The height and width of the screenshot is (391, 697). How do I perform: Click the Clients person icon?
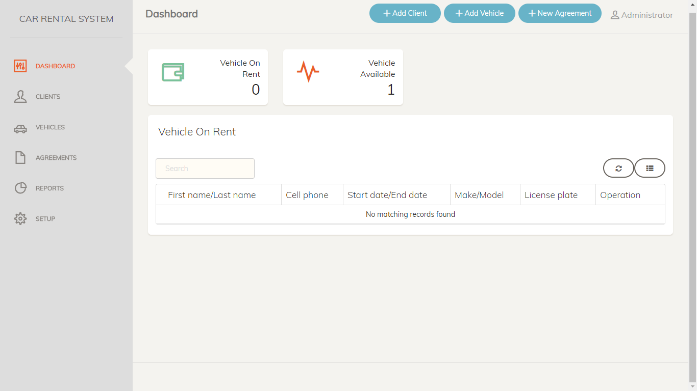(20, 97)
